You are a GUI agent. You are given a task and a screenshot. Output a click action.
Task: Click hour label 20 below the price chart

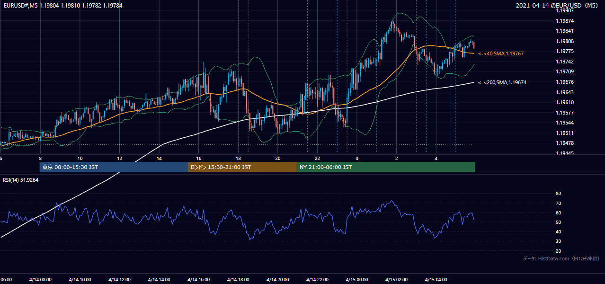point(278,158)
